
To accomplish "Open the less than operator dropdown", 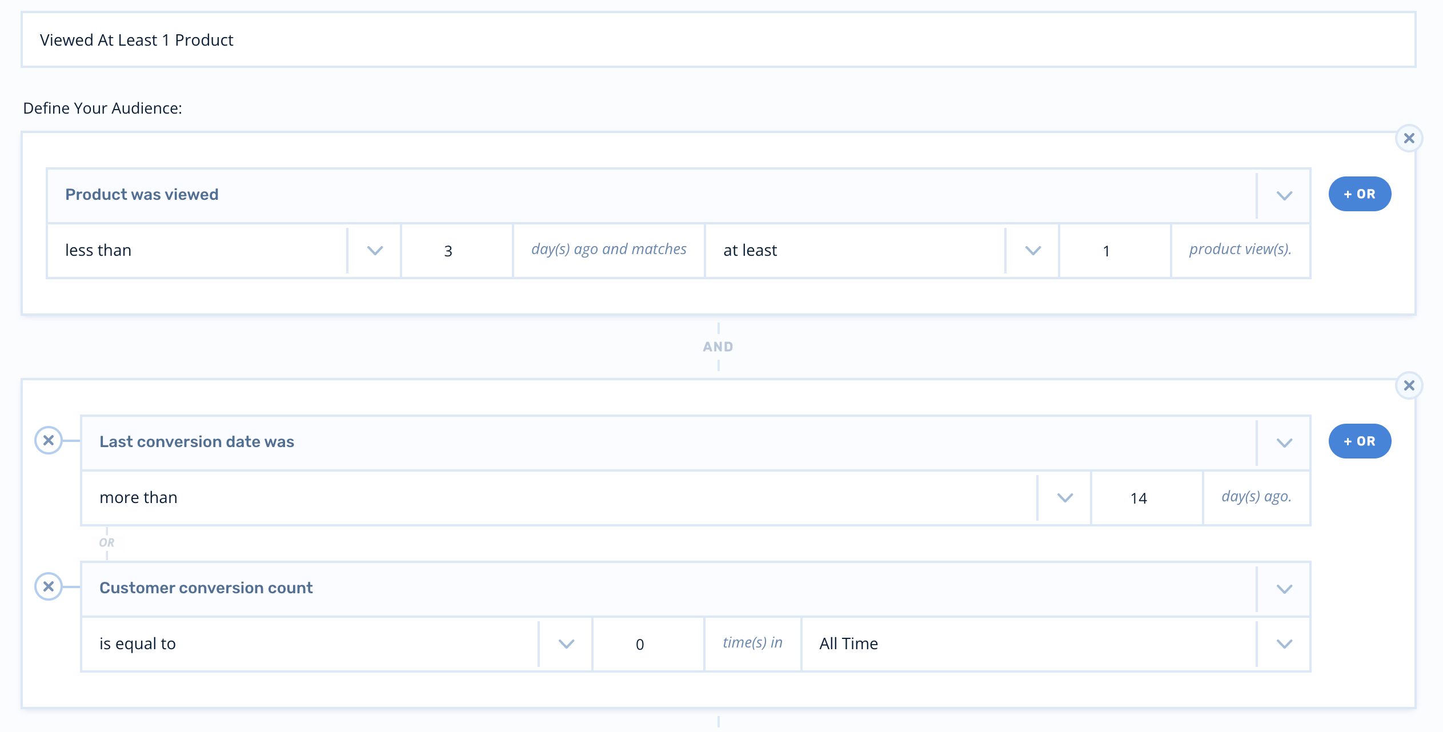I will 375,251.
